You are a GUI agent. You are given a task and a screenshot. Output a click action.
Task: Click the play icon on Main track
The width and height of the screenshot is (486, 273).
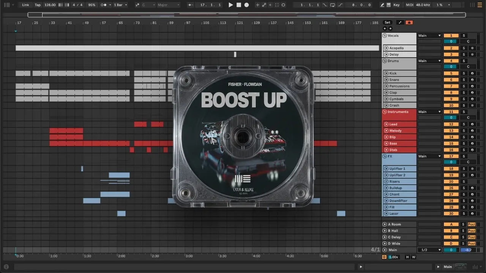[x=385, y=250]
